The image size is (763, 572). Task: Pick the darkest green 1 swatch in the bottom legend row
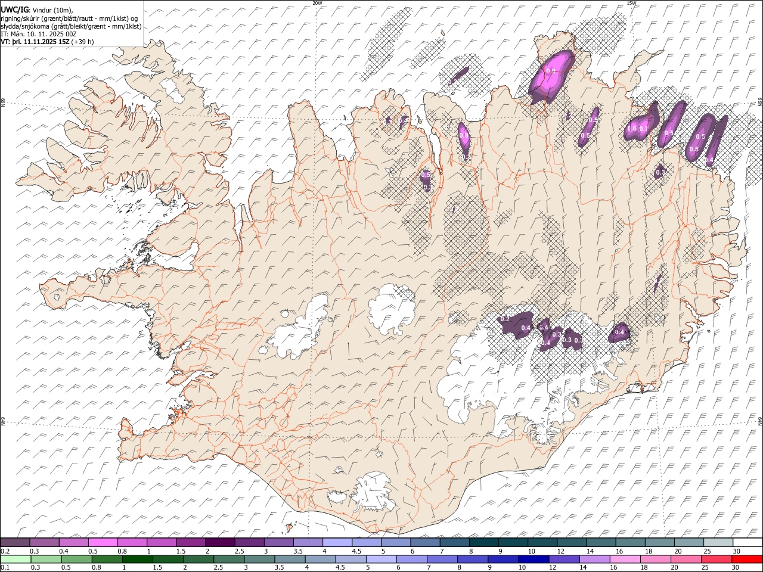coord(137,559)
